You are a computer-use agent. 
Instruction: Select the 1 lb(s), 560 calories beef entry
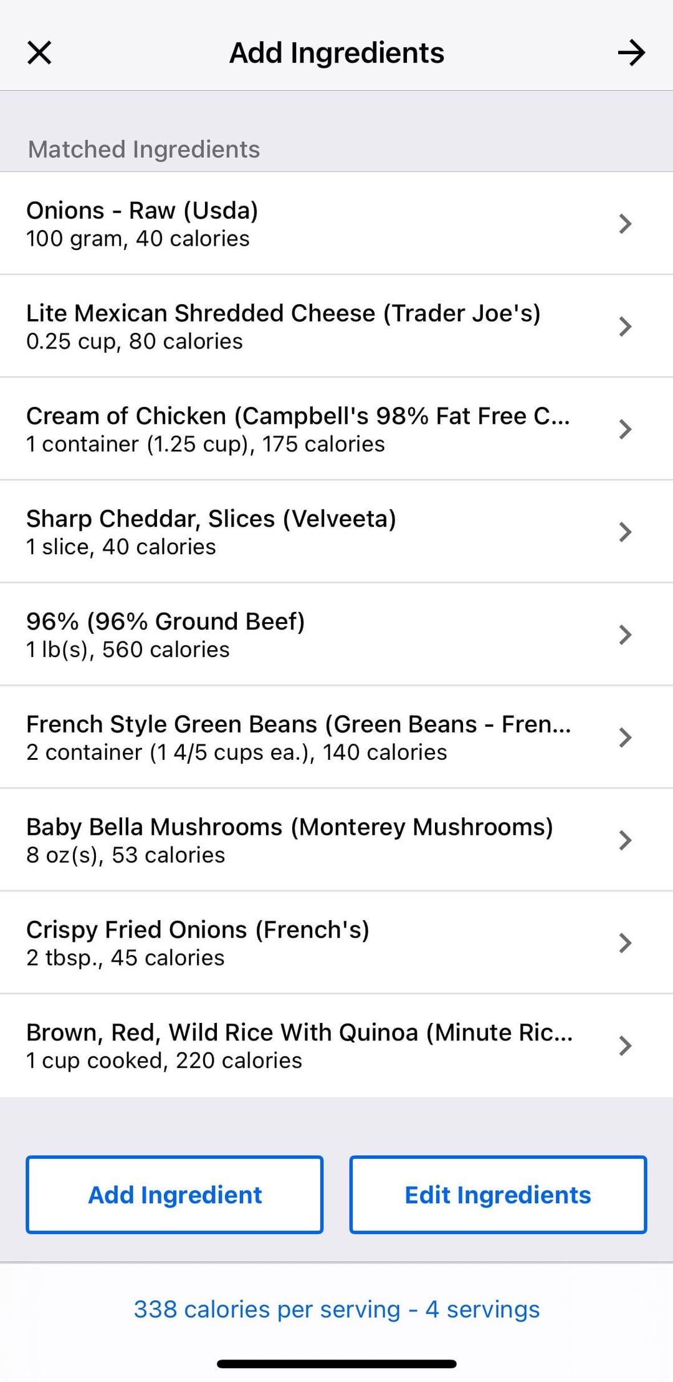(128, 650)
